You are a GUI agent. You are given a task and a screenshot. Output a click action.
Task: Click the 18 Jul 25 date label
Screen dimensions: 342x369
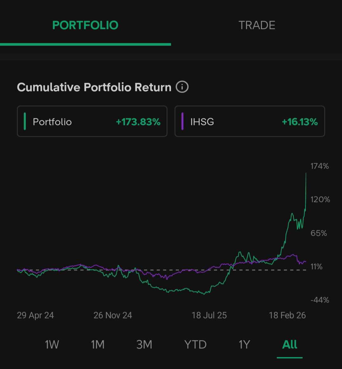click(209, 315)
